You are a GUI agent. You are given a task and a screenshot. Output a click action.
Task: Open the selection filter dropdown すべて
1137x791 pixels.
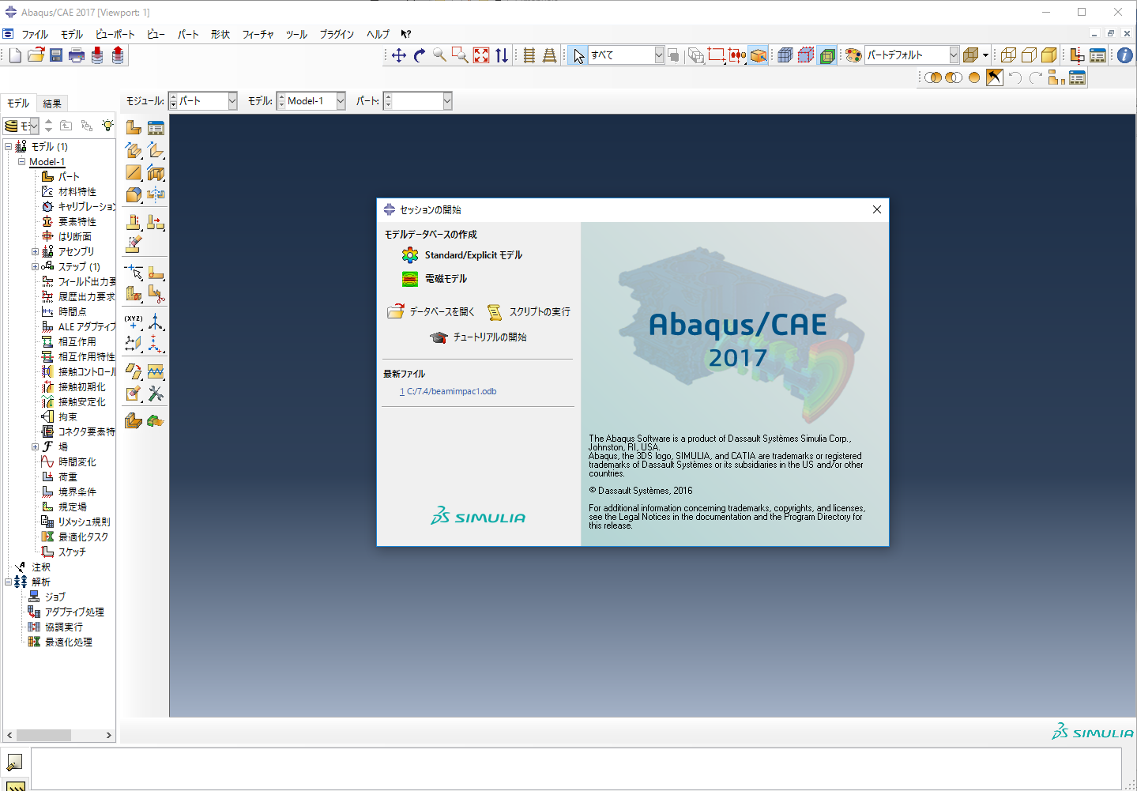627,55
